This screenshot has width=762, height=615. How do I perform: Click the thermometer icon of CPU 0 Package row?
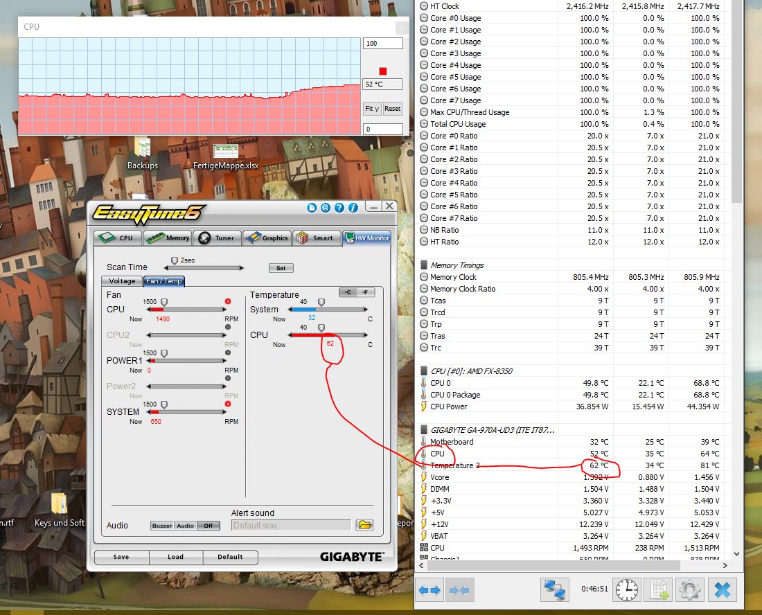point(424,395)
